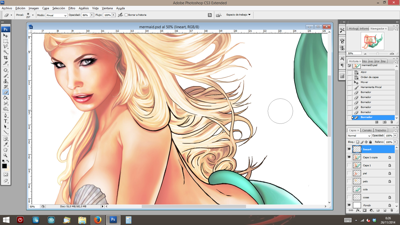This screenshot has width=400, height=225.
Task: Open the brush preset picker arrow
Action: tap(33, 15)
